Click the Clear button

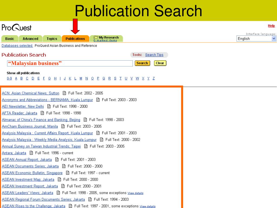[160, 63]
